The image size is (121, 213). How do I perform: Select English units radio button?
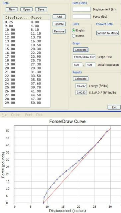[x=74, y=30]
